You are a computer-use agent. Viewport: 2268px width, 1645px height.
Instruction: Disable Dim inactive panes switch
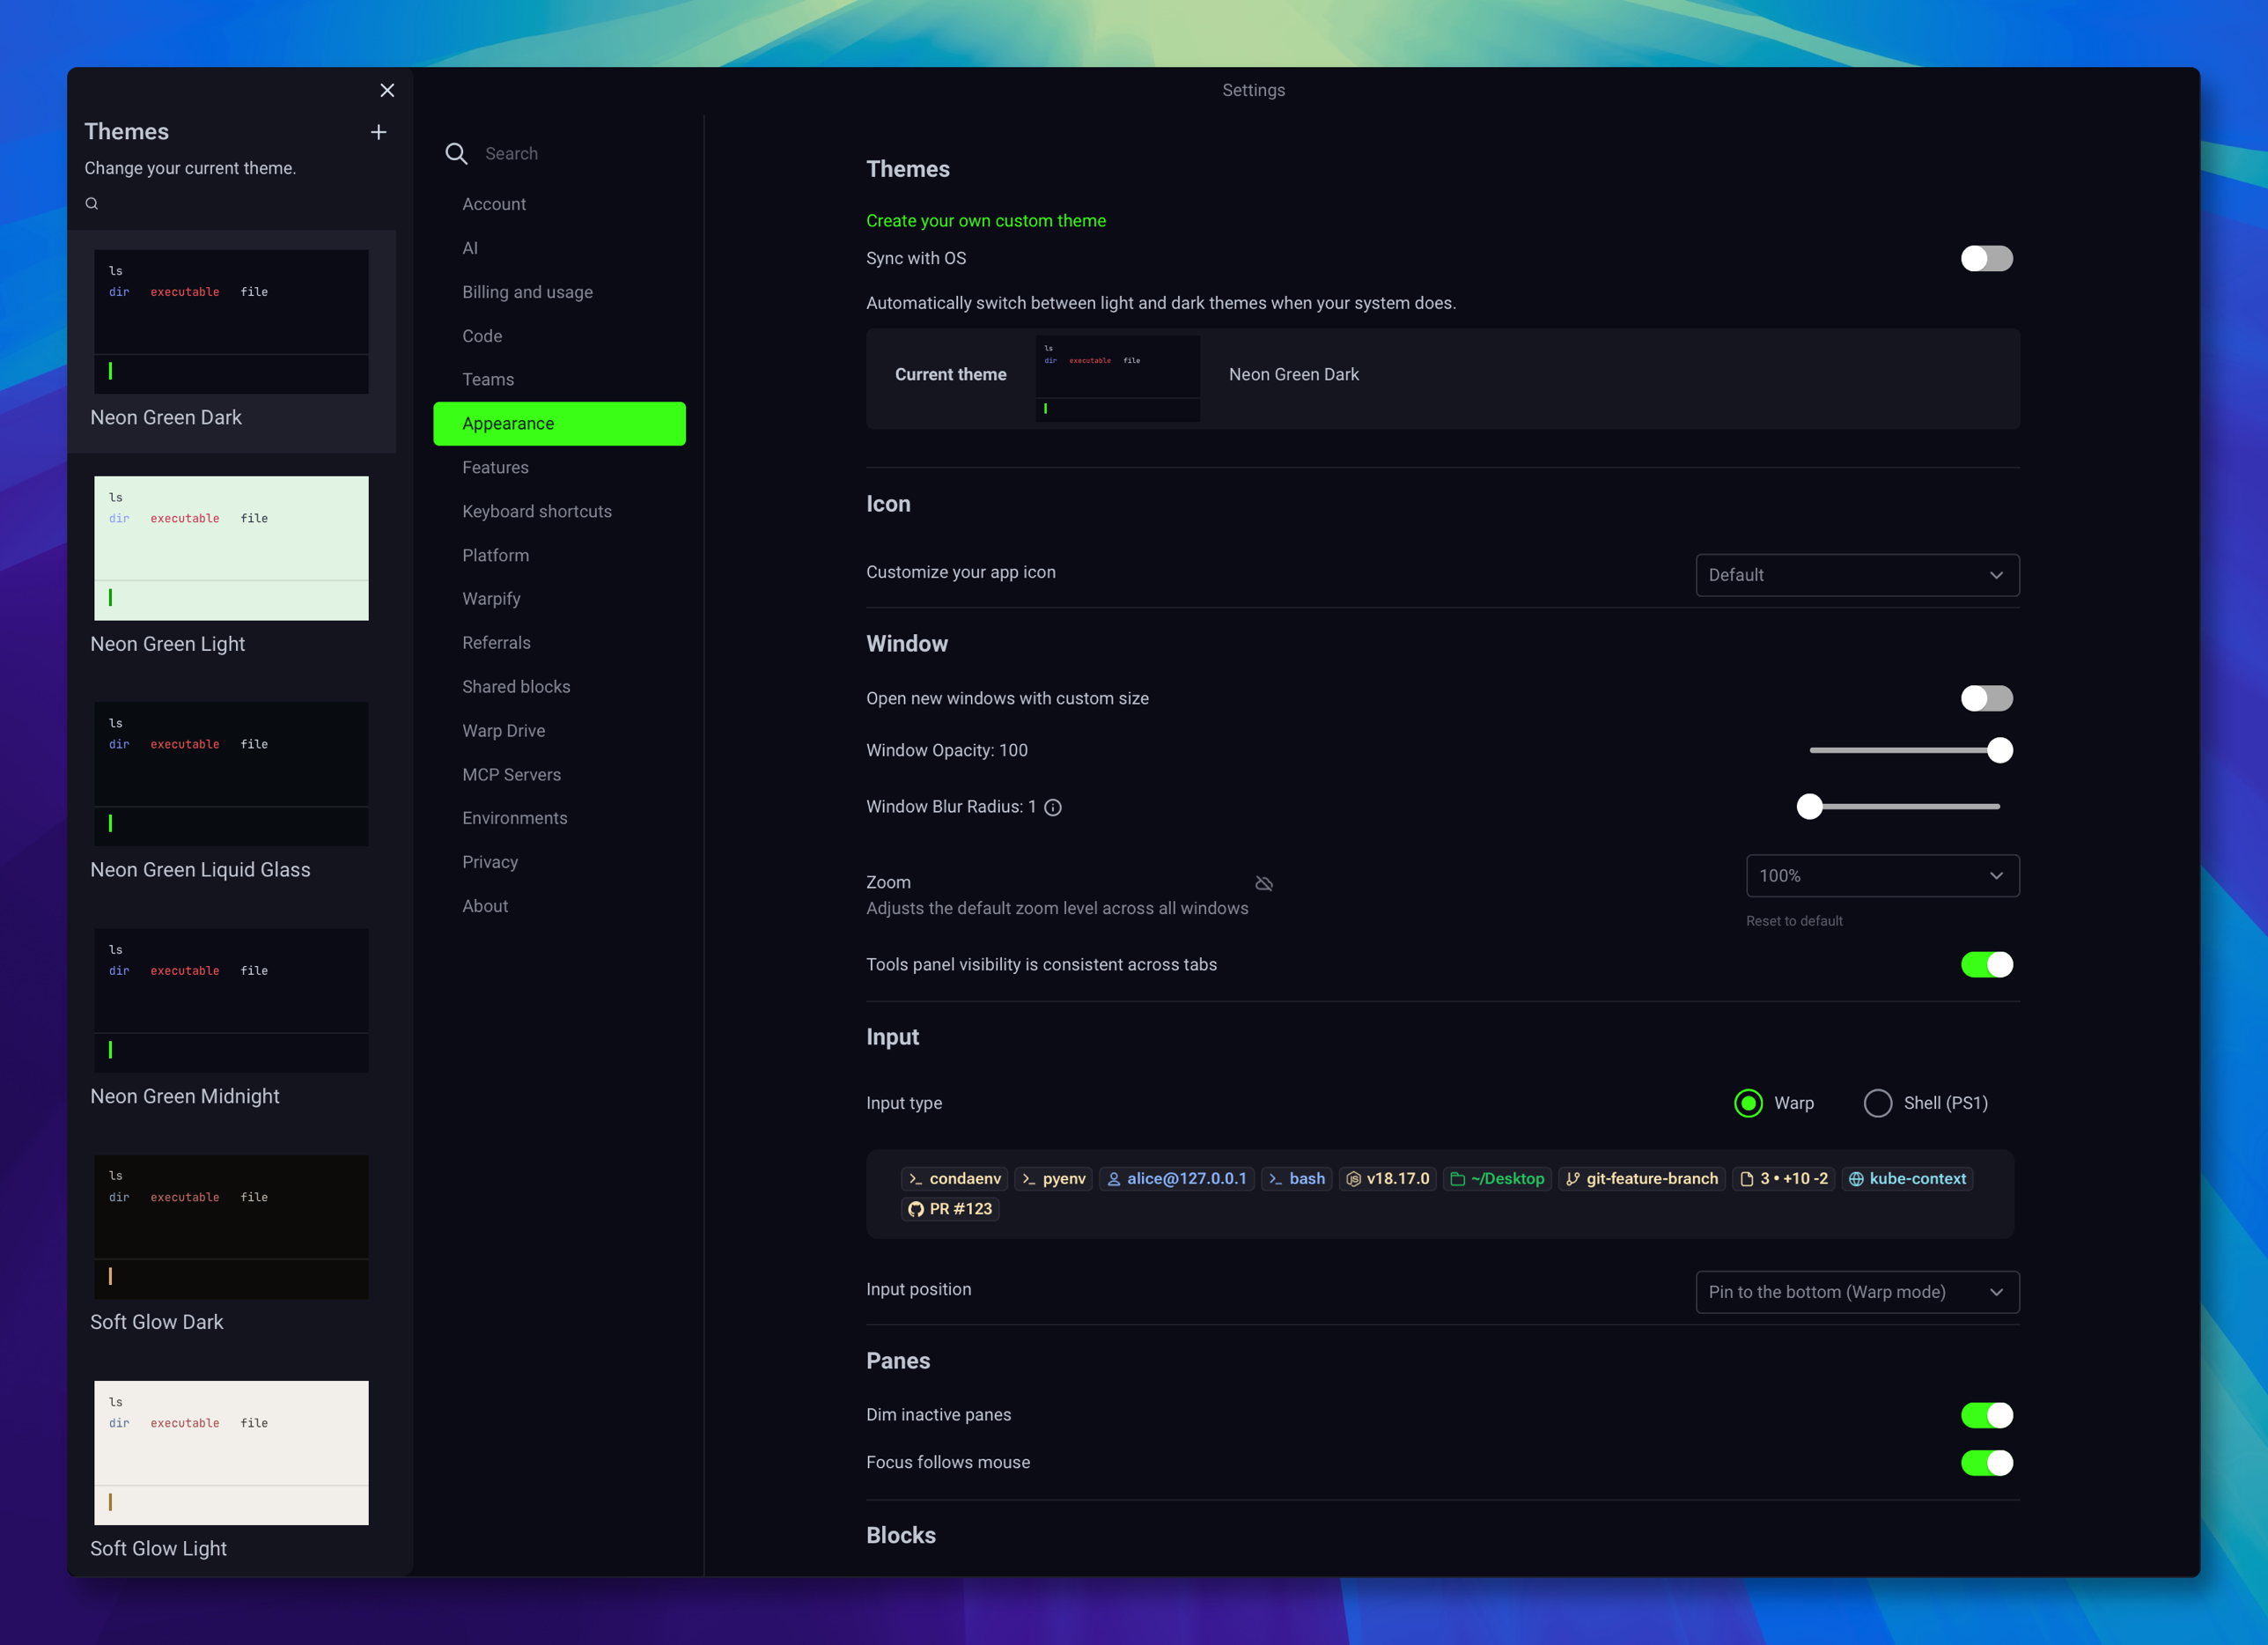click(1986, 1415)
